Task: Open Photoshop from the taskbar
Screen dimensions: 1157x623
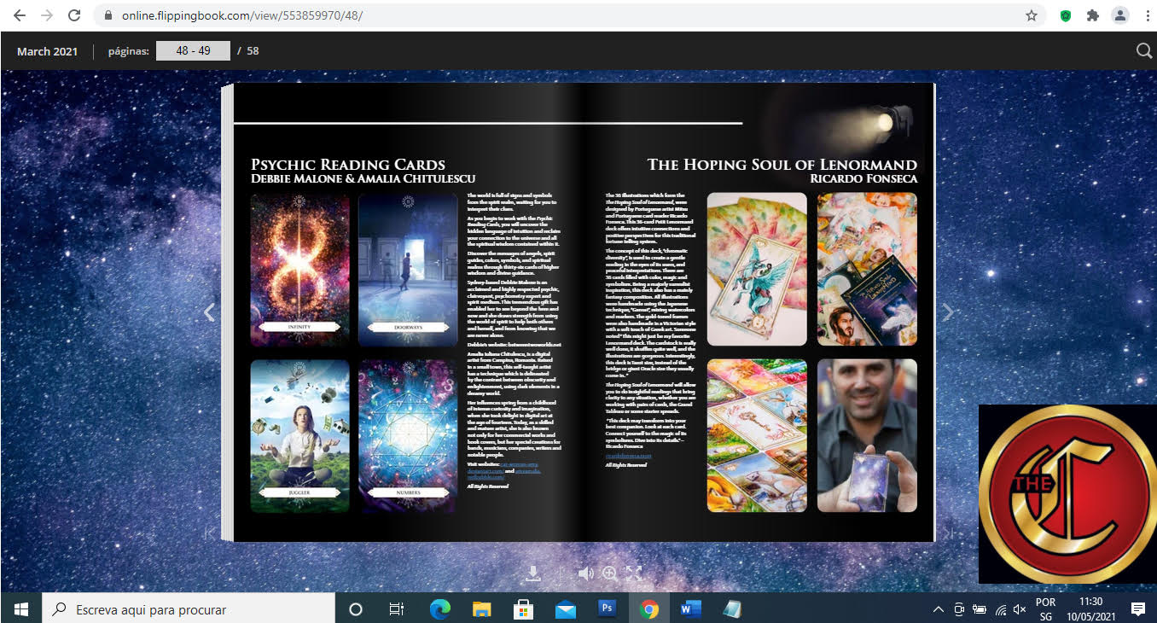Action: click(x=608, y=609)
